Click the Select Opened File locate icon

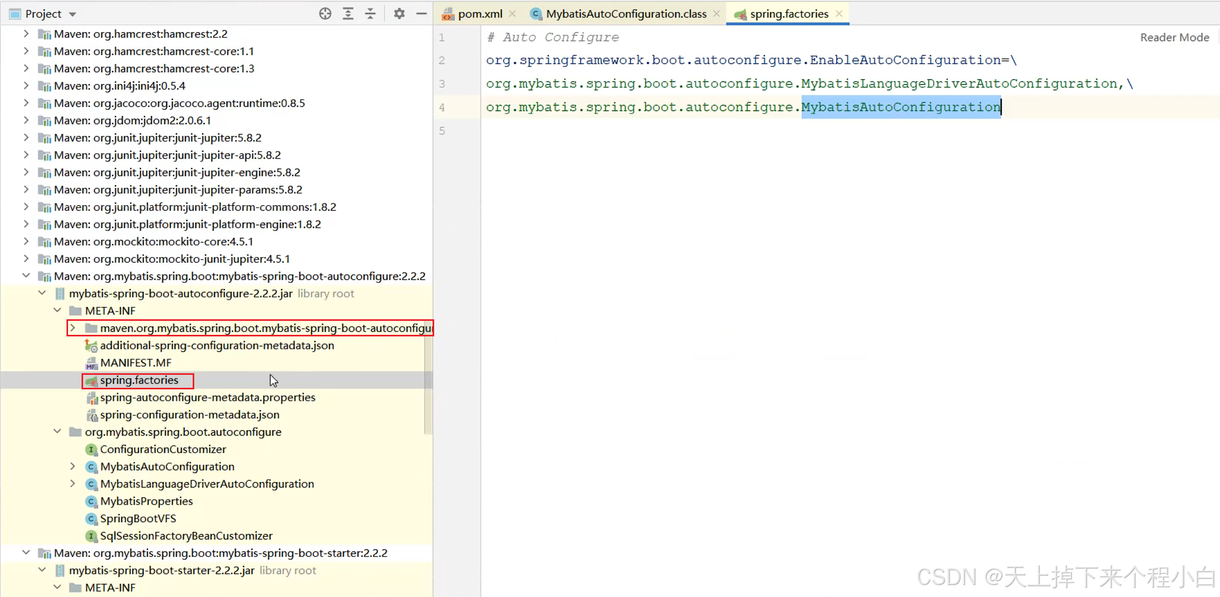pos(325,14)
